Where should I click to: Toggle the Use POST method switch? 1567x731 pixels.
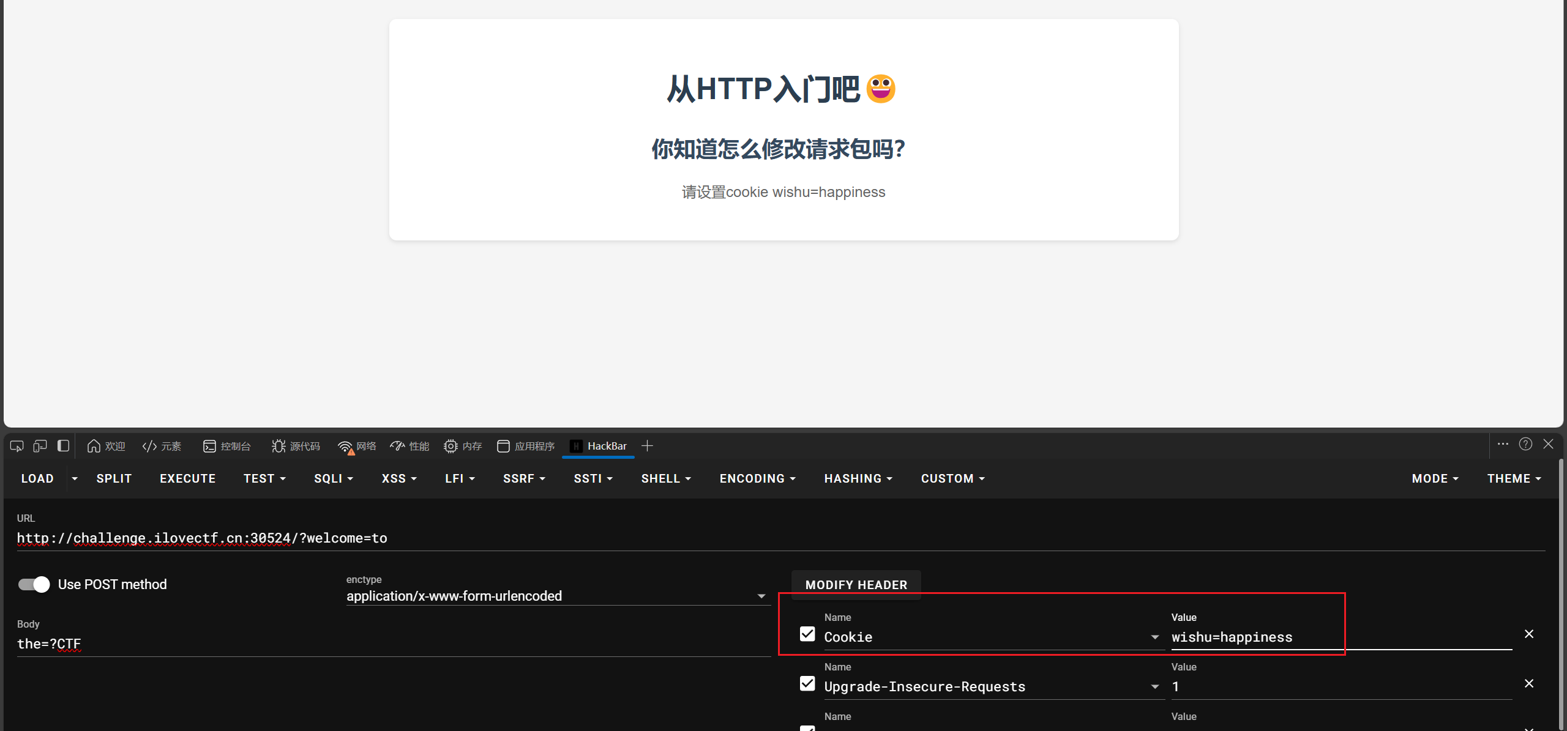click(x=34, y=584)
